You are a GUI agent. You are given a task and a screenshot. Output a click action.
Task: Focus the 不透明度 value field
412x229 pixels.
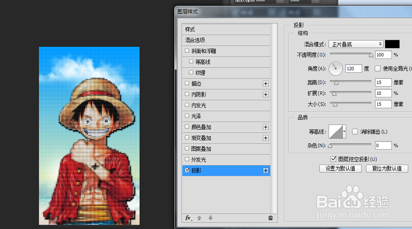pos(383,55)
